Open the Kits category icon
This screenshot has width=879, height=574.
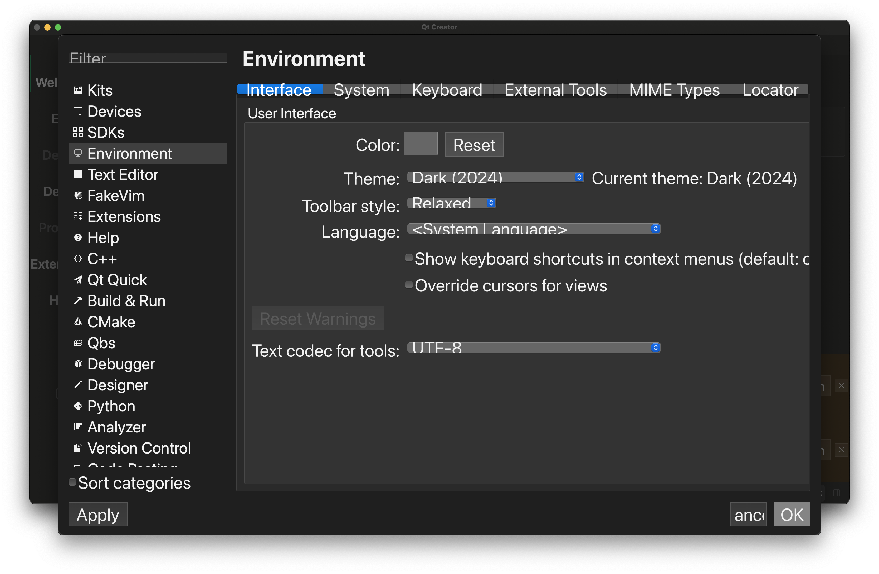coord(78,90)
